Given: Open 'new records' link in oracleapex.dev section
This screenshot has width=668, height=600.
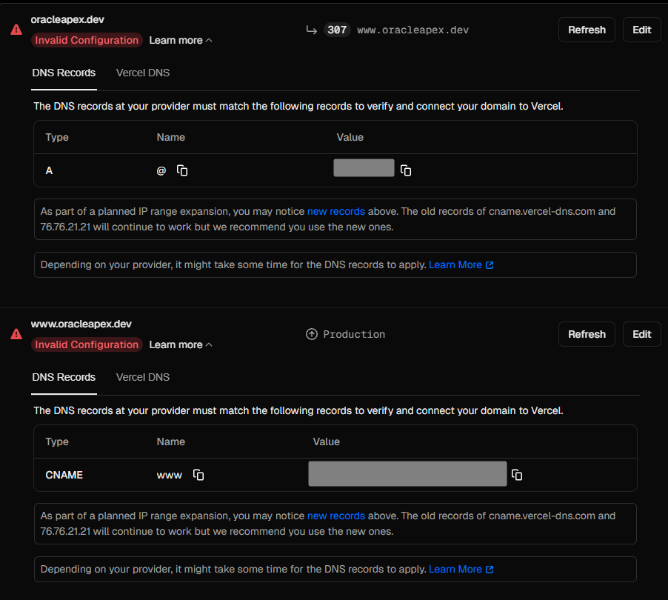Looking at the screenshot, I should 336,211.
